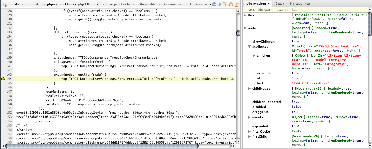Screen dimensions: 372x149
Task: Click the step out icon
Action: 236,4
